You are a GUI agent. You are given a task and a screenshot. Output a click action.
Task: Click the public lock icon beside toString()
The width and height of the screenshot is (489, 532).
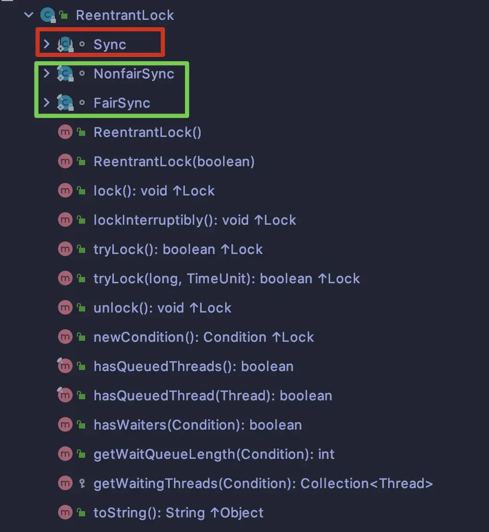pos(81,512)
